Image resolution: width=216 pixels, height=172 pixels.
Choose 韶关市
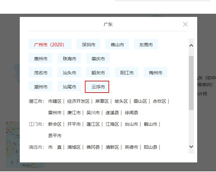[x=98, y=72]
